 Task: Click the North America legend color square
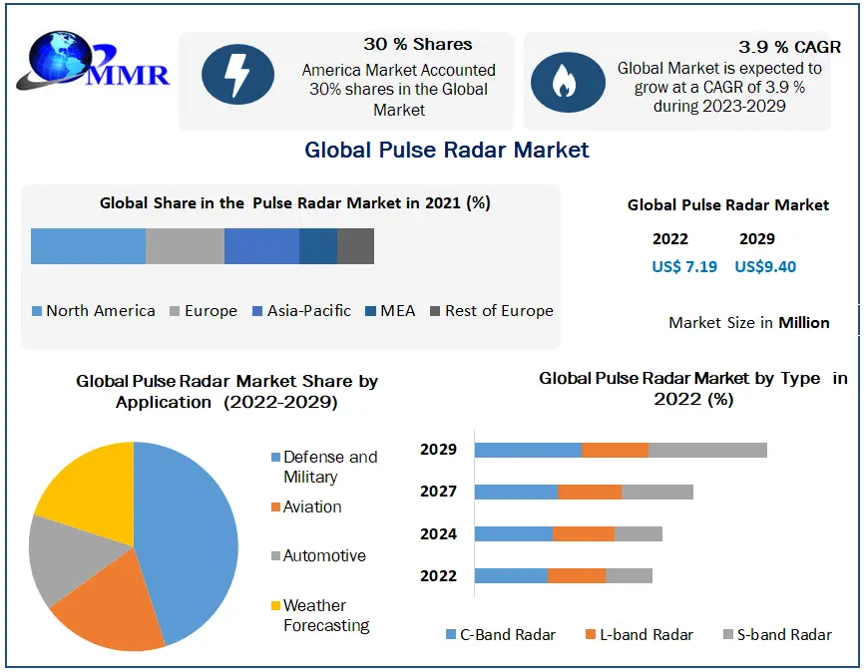37,311
